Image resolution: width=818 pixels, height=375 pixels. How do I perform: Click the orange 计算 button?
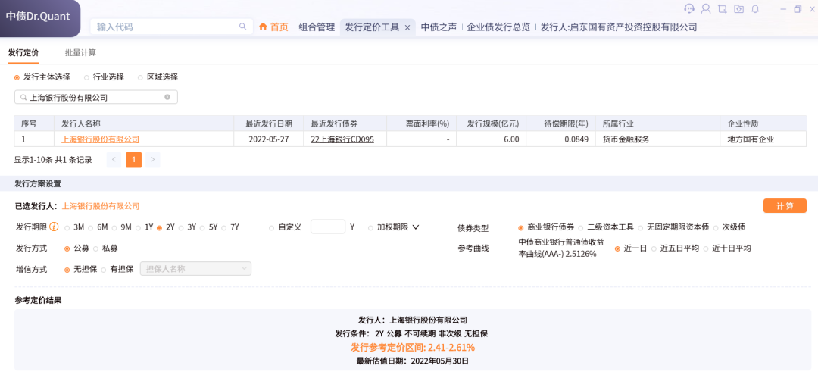click(785, 206)
